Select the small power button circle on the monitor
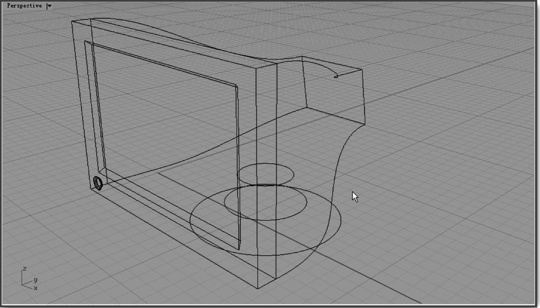 point(98,183)
